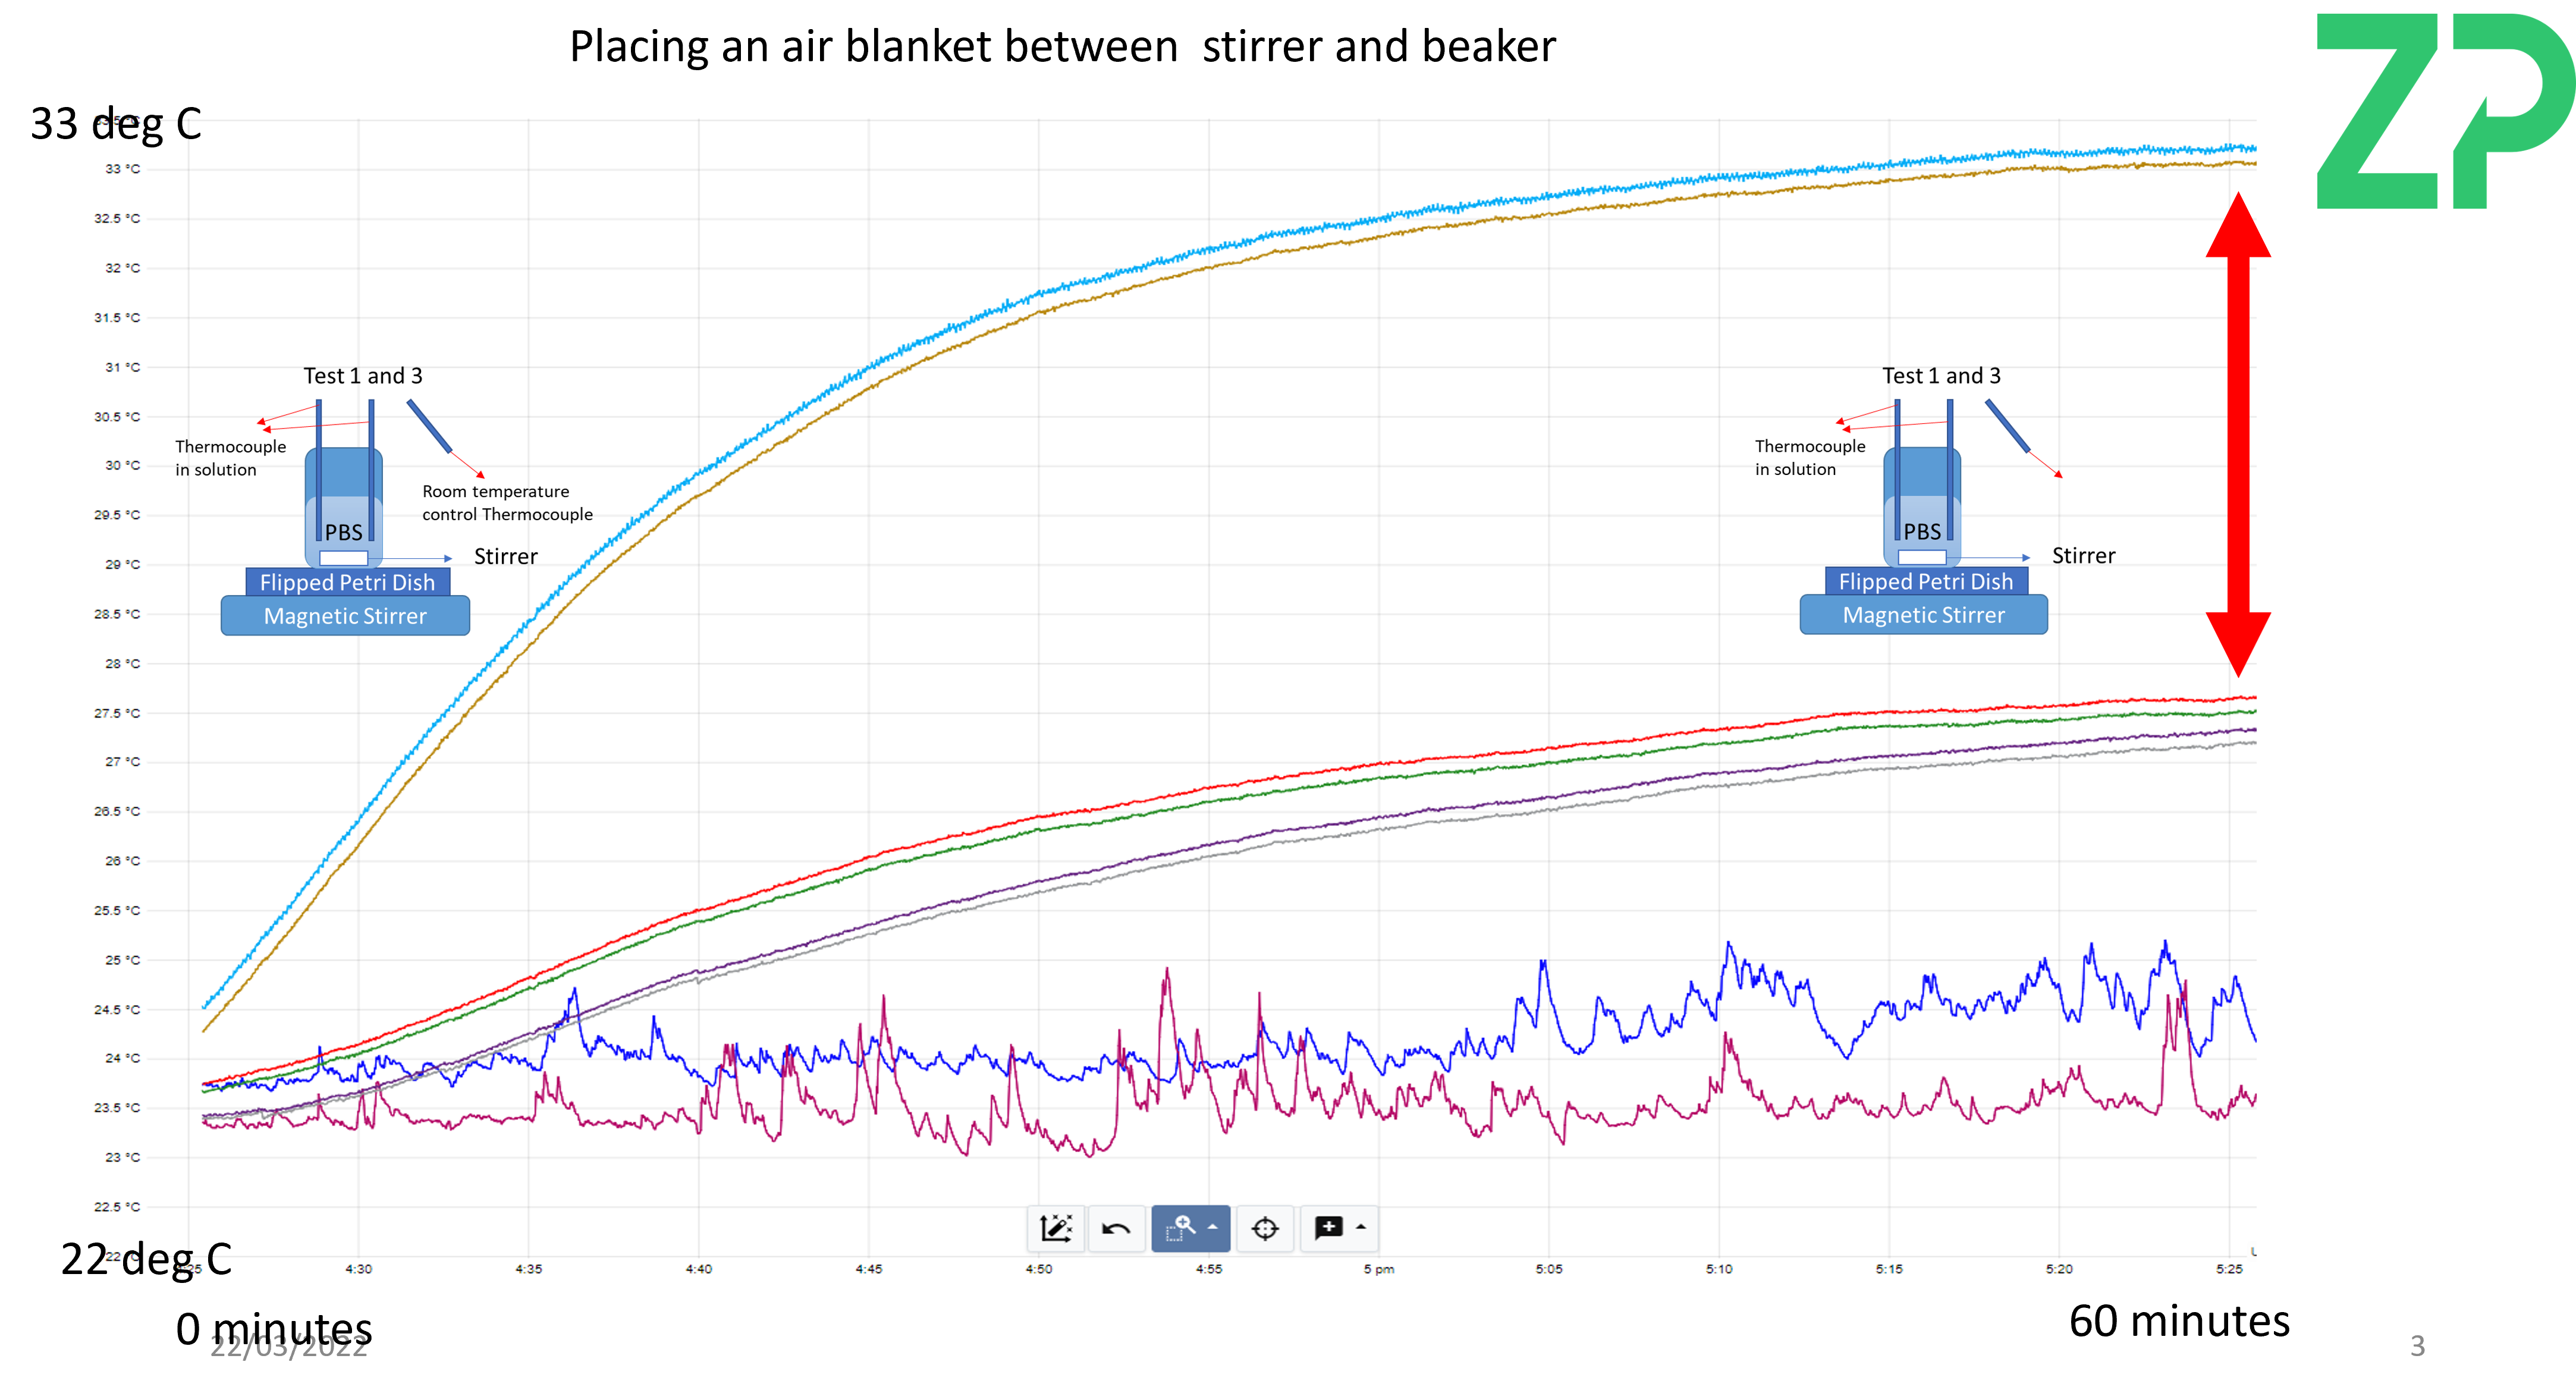This screenshot has width=2576, height=1387.
Task: Click the 'Room temperature control Thermocouple' label
Action: (x=507, y=503)
